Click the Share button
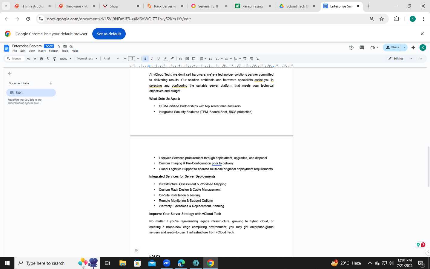This screenshot has width=430, height=269. click(392, 48)
